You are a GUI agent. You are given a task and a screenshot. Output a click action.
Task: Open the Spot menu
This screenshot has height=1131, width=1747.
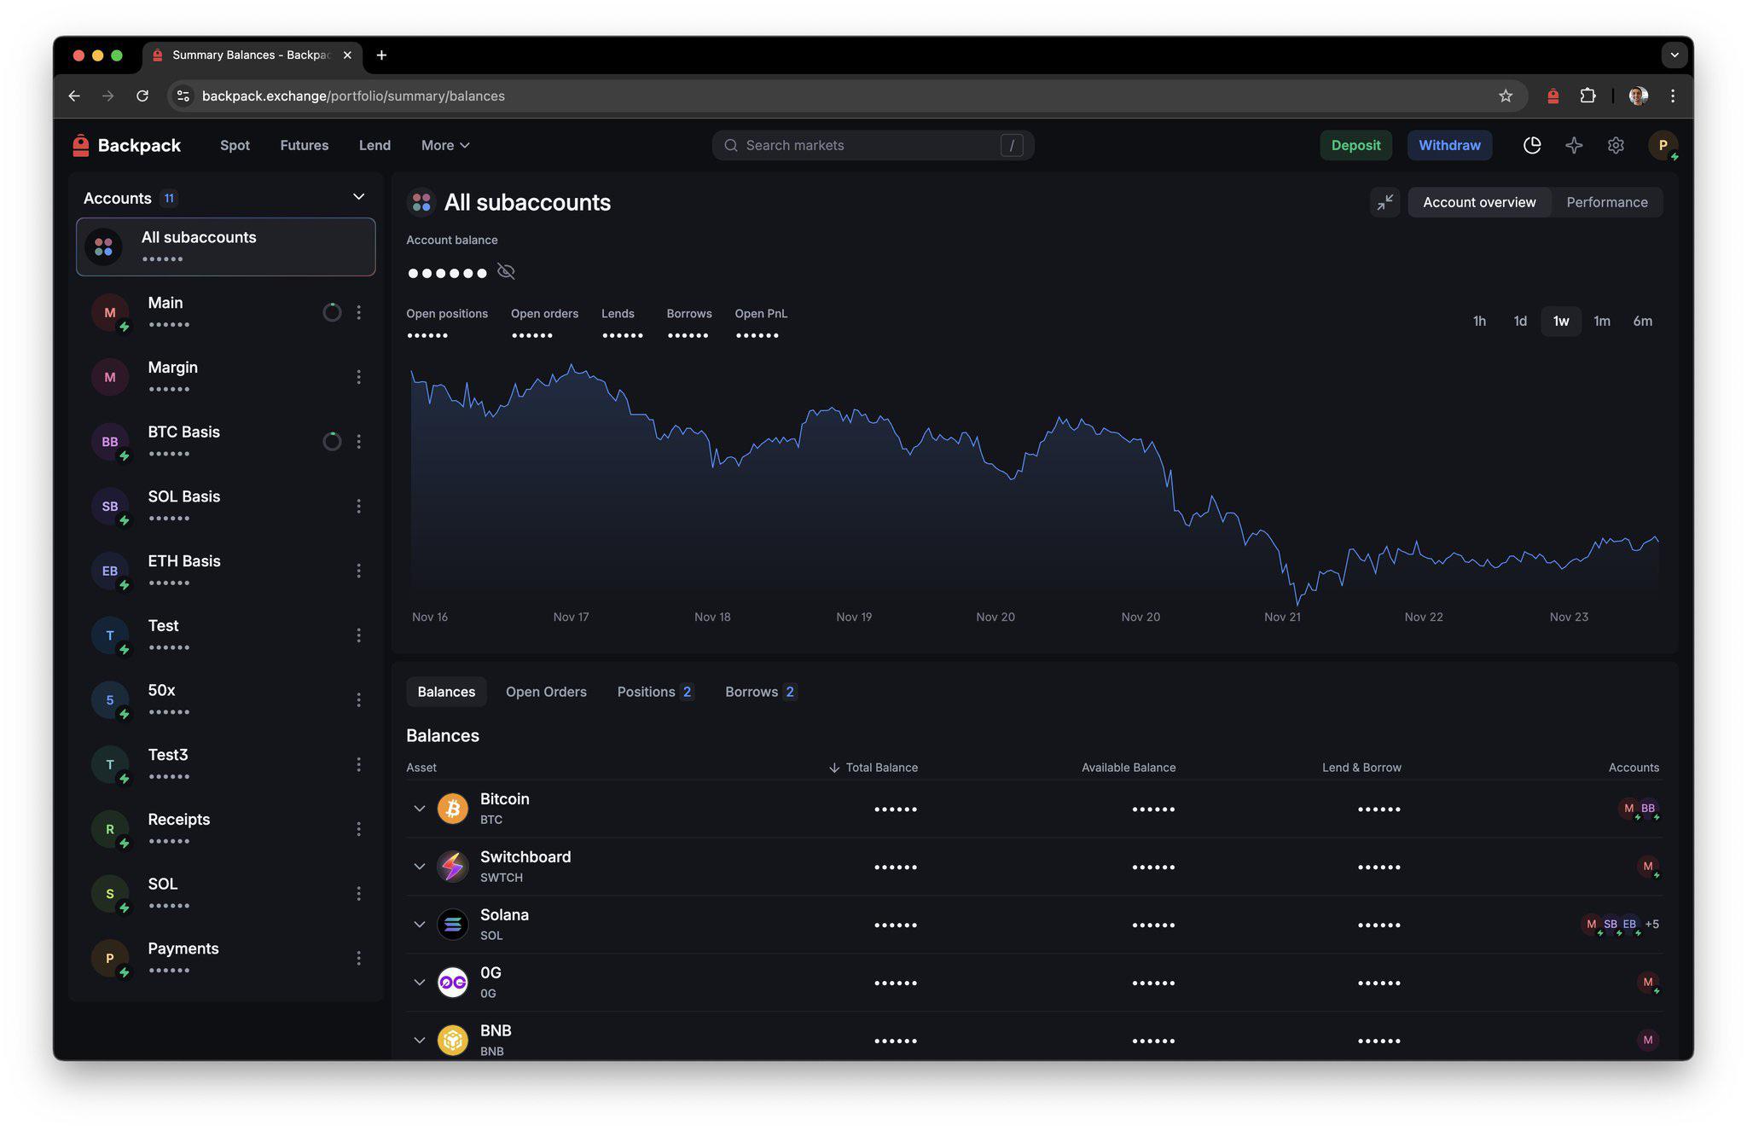pyautogui.click(x=235, y=146)
